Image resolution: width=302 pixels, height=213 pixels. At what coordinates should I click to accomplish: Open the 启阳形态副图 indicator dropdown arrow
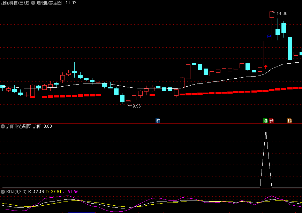coord(3,126)
